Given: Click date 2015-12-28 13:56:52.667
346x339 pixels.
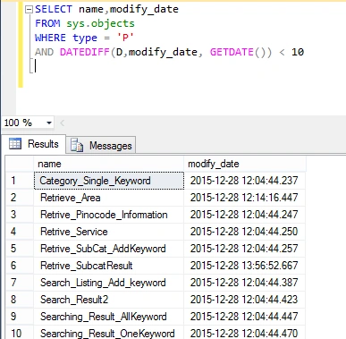Looking at the screenshot, I should pos(245,266).
